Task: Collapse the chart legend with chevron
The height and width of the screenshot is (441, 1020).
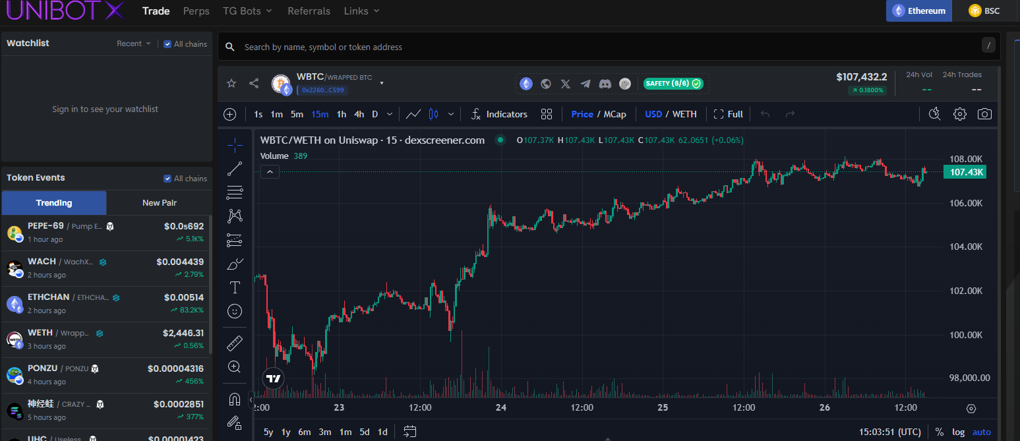Action: pos(270,172)
